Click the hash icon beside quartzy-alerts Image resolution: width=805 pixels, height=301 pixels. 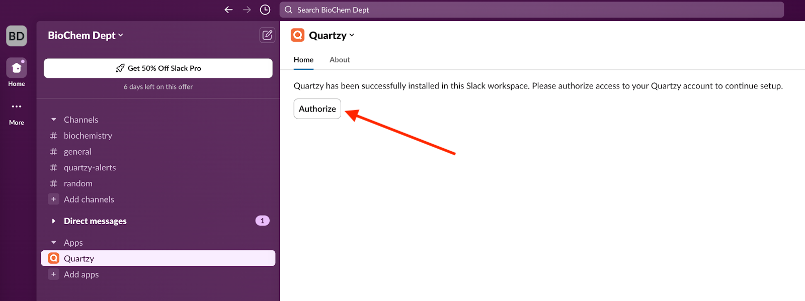click(54, 167)
